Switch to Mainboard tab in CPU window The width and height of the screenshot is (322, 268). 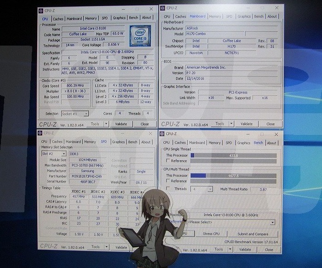74,18
